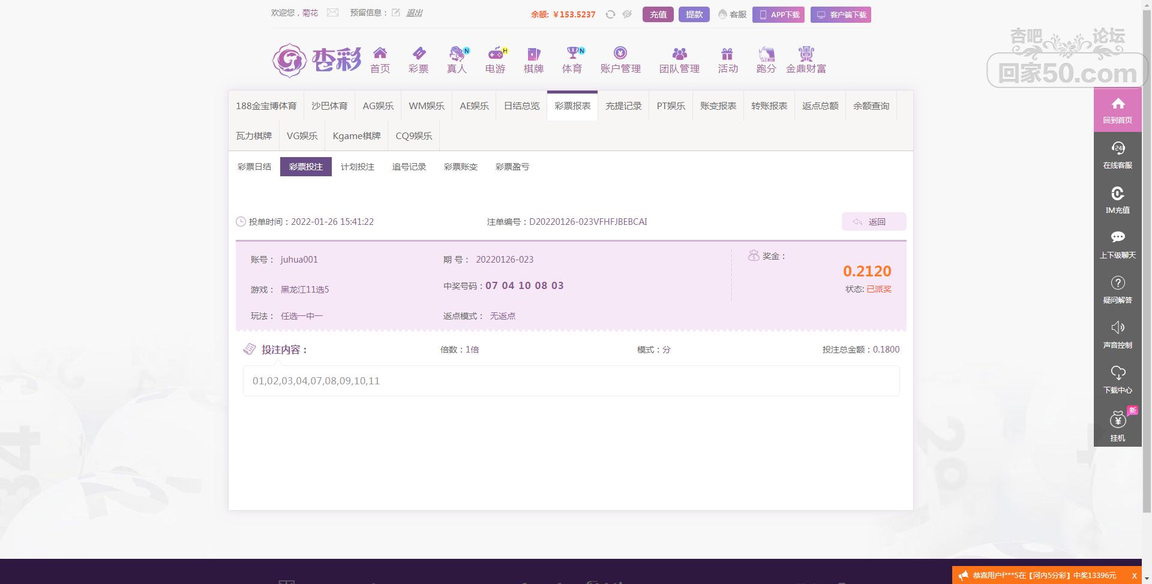Click order number D20220126-023VFHFJBEBCAI

[x=588, y=222]
